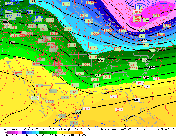This screenshot has height=136, width=176.
Task: Pick the brightest lime green legend swatch
Action: [x=56, y=132]
